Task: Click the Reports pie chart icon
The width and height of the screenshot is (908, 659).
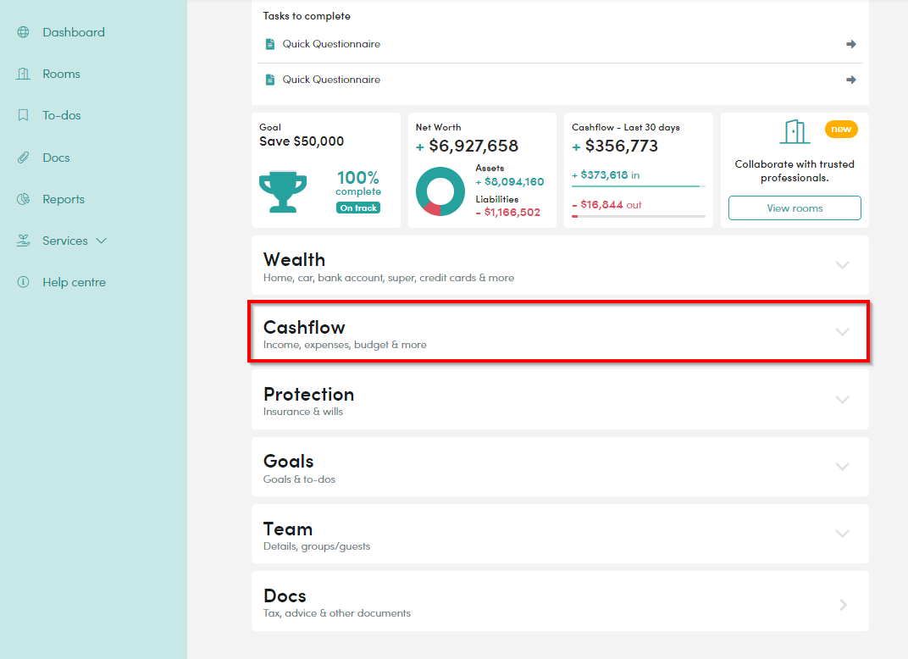Action: pos(23,199)
